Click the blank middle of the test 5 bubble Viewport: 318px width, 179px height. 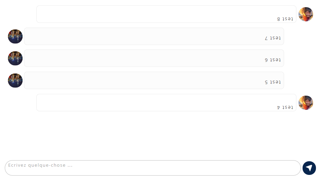154,81
